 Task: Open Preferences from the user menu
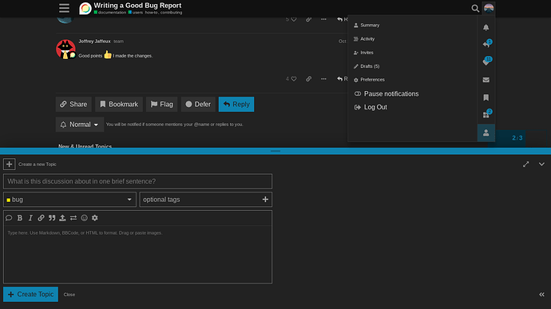click(369, 80)
